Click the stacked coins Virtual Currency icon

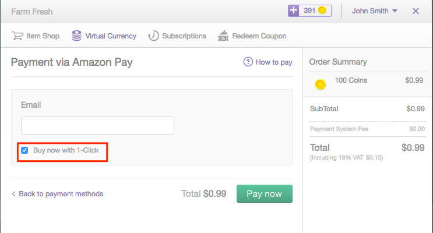click(76, 36)
